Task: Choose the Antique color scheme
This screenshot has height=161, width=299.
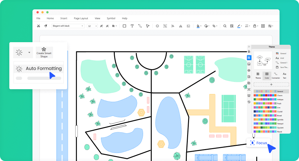Action: tap(268, 99)
